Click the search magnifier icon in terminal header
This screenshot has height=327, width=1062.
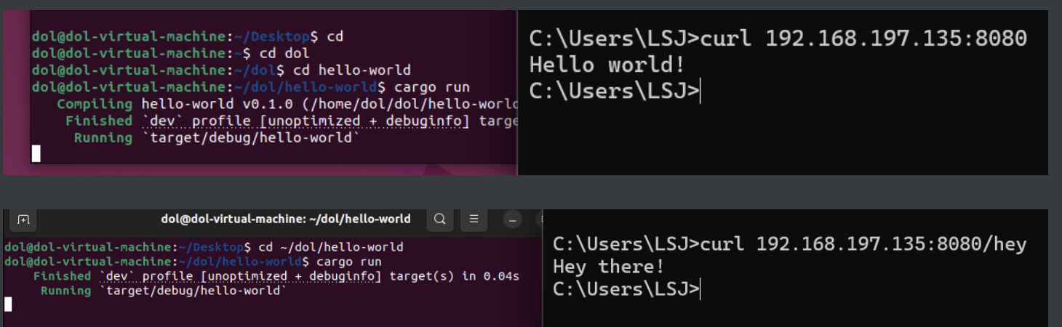440,219
